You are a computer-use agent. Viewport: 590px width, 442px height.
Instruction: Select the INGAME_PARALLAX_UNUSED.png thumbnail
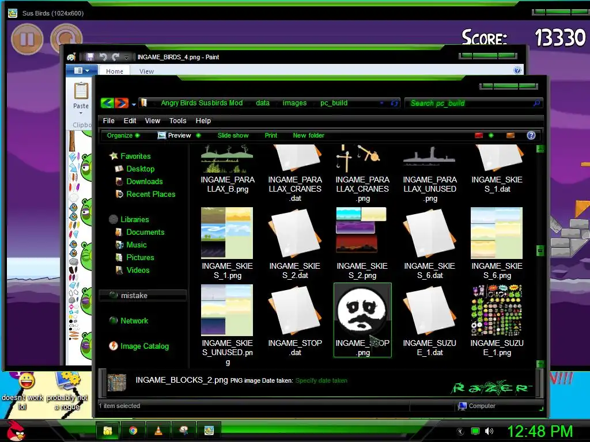click(x=429, y=157)
